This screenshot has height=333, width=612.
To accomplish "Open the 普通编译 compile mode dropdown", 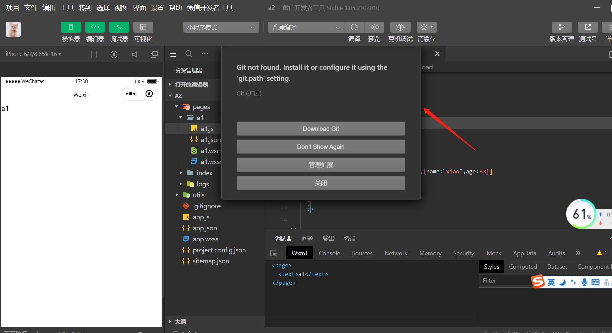I will pos(306,27).
